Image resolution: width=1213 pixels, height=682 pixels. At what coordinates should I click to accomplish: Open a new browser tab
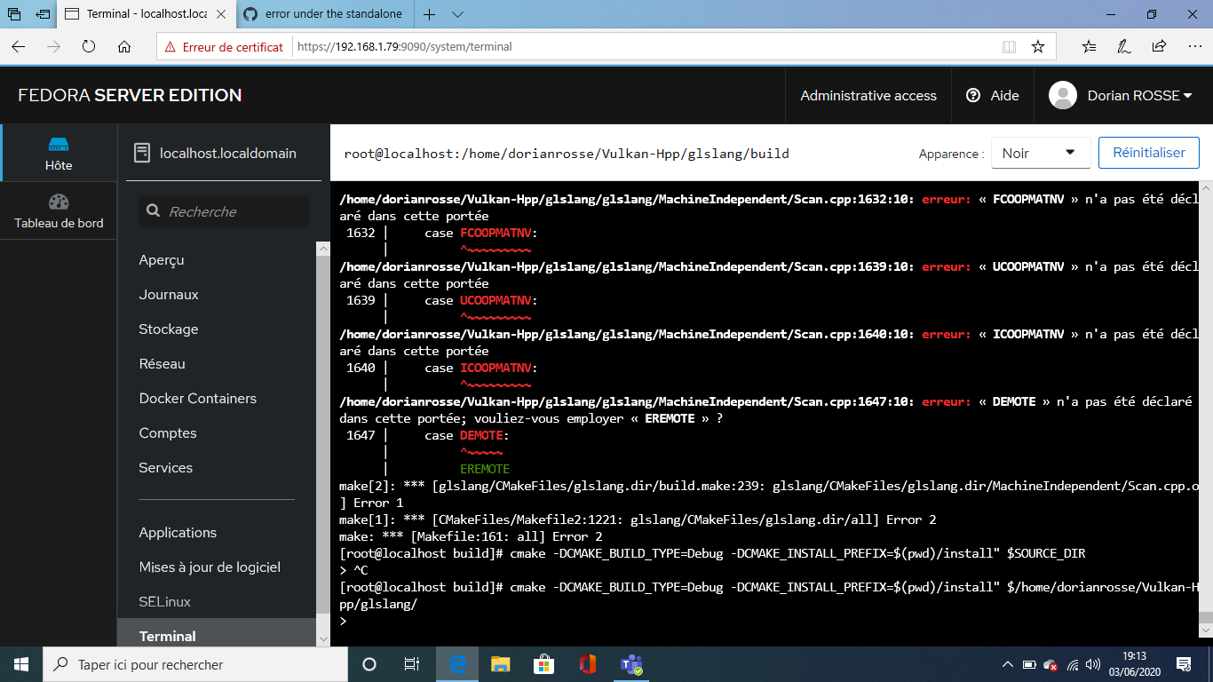tap(428, 14)
